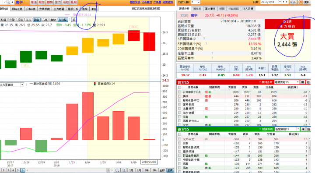The height and width of the screenshot is (173, 315).
Task: Switch to the 法人目標 tab
Action: (248, 9)
